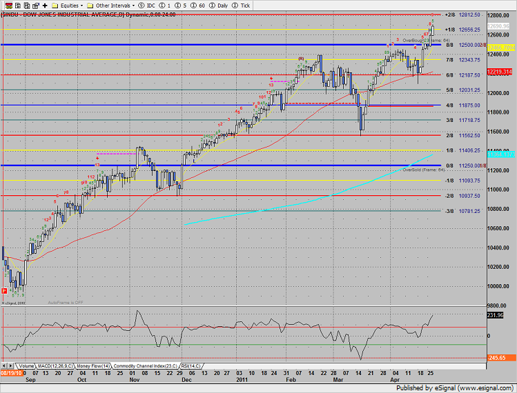Click the Other Intervals folder icon
The height and width of the screenshot is (393, 517).
[x=90, y=6]
